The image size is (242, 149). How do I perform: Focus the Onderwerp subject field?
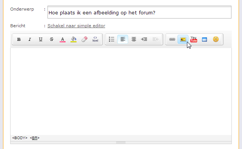click(x=139, y=12)
